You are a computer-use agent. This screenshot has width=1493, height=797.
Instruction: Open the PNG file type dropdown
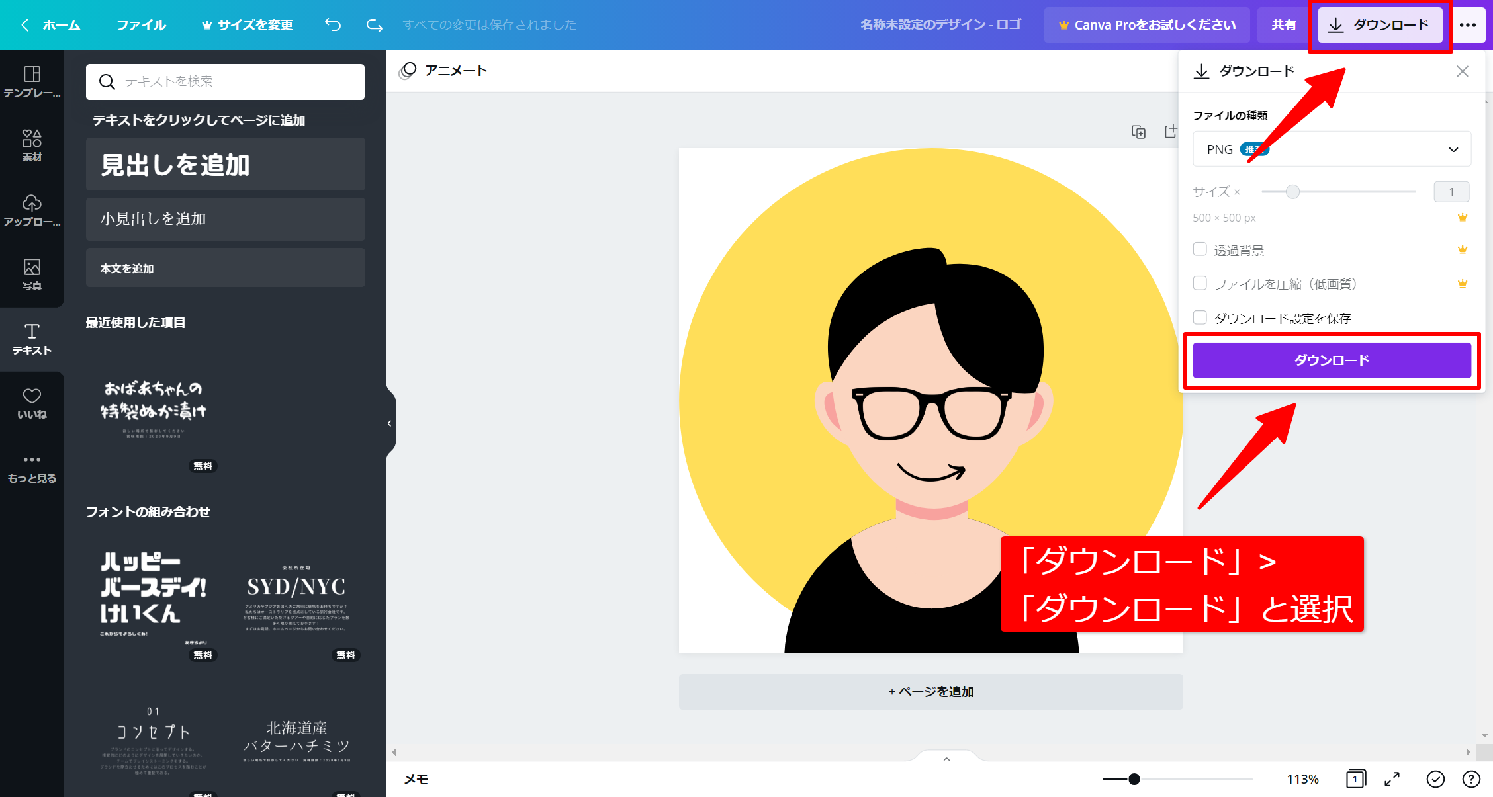pyautogui.click(x=1332, y=149)
